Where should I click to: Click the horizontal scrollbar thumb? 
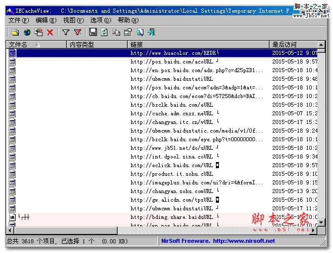[65, 230]
